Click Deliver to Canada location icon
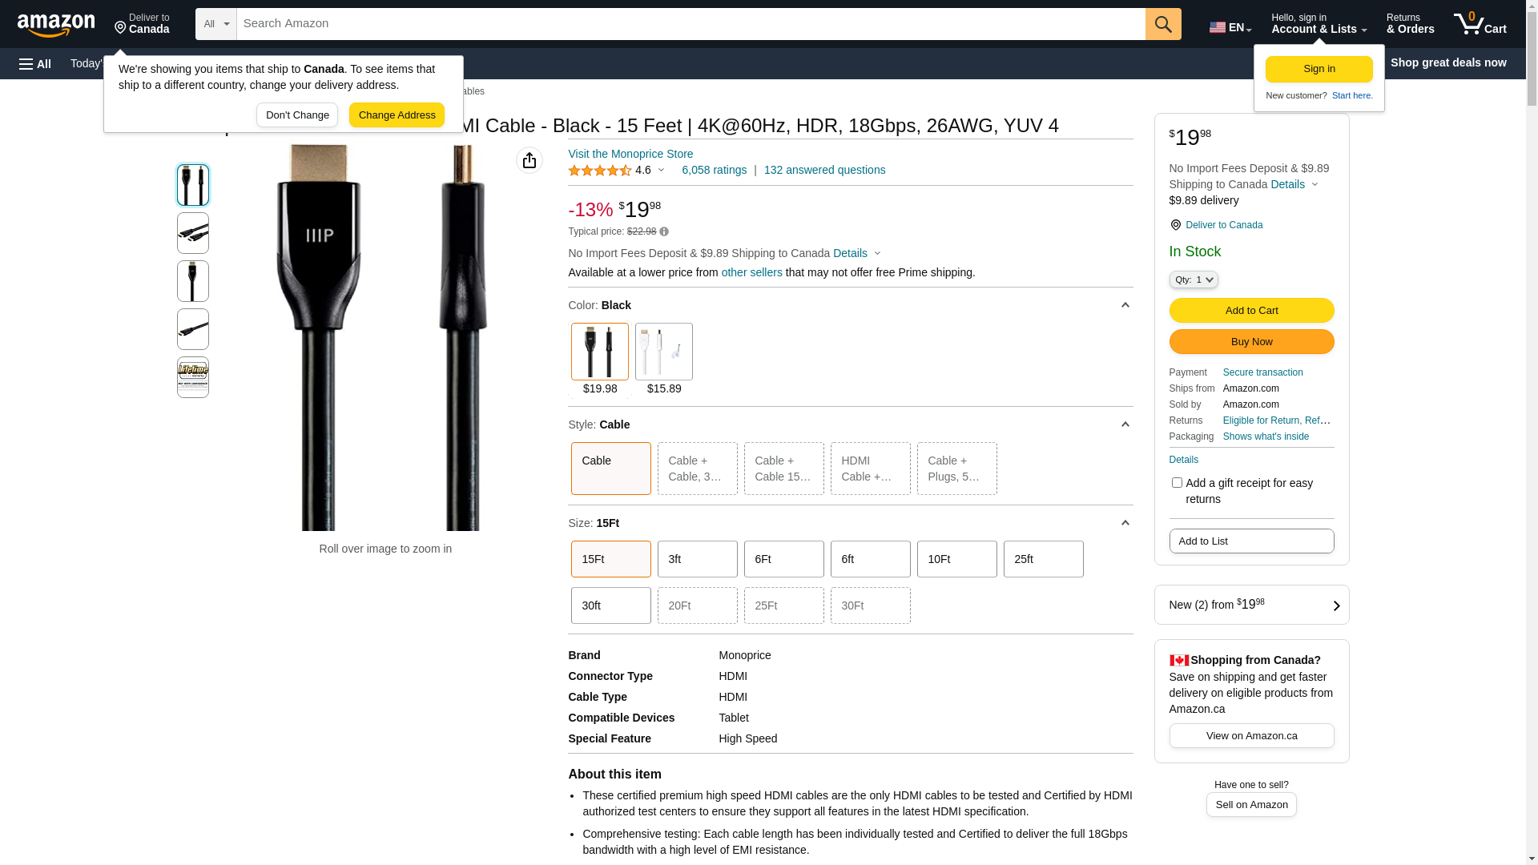Image resolution: width=1538 pixels, height=865 pixels. pos(1175,225)
